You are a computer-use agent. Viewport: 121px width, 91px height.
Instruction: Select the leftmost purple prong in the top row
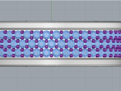5,32
